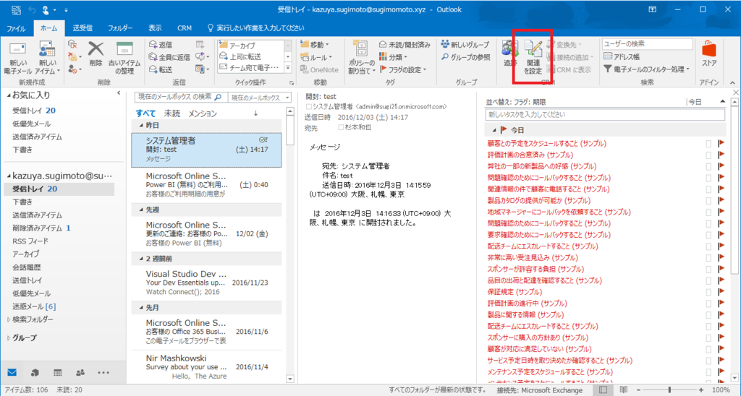Open the ストア add-in store
This screenshot has height=396, width=741.
tap(709, 53)
